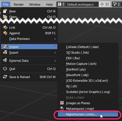Import Metasequoia (.mqo)
Image resolution: width=122 pixels, height=121 pixels.
(x=88, y=109)
